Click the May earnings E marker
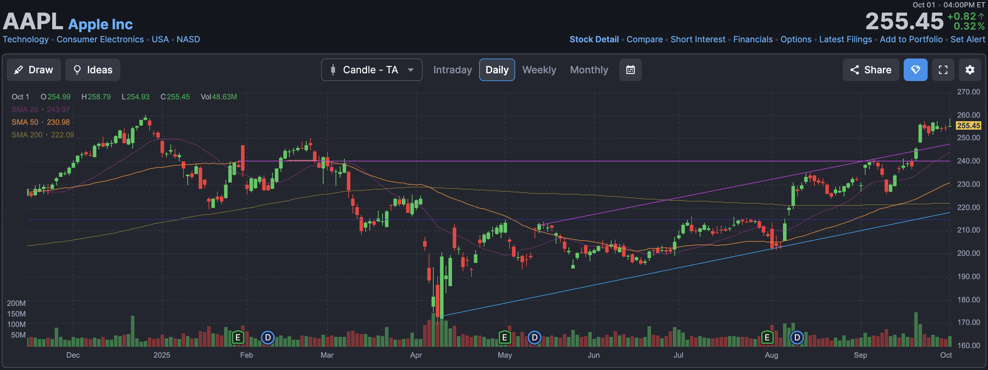 [504, 338]
